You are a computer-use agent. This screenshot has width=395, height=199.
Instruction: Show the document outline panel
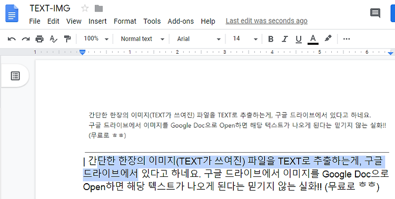click(x=15, y=76)
